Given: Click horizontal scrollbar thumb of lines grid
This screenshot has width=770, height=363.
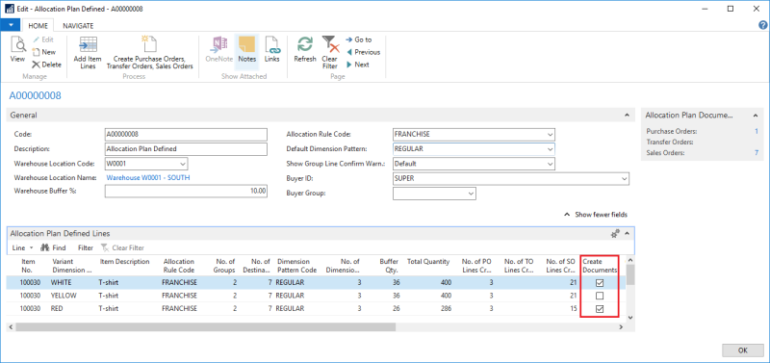Looking at the screenshot, I should pos(205,326).
